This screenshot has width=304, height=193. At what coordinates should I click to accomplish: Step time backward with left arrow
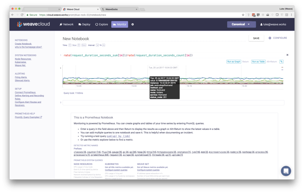point(70,45)
